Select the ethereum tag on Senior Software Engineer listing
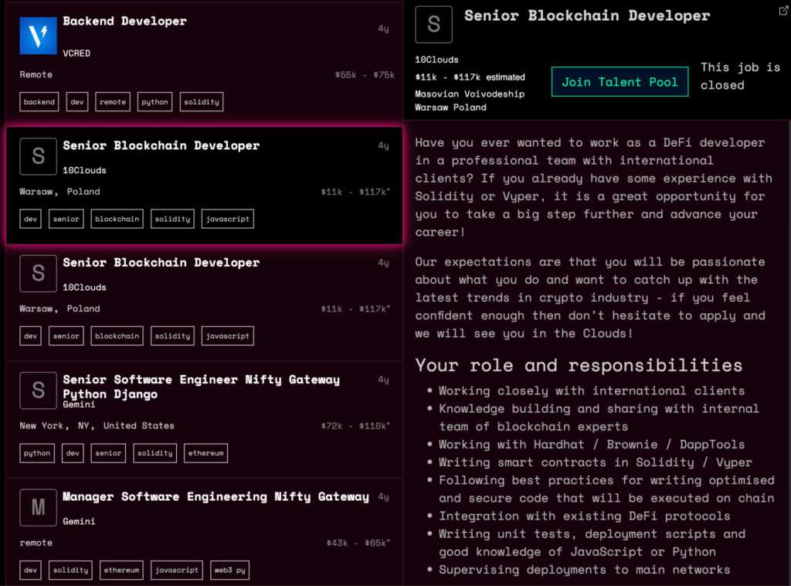Image resolution: width=791 pixels, height=586 pixels. click(205, 453)
